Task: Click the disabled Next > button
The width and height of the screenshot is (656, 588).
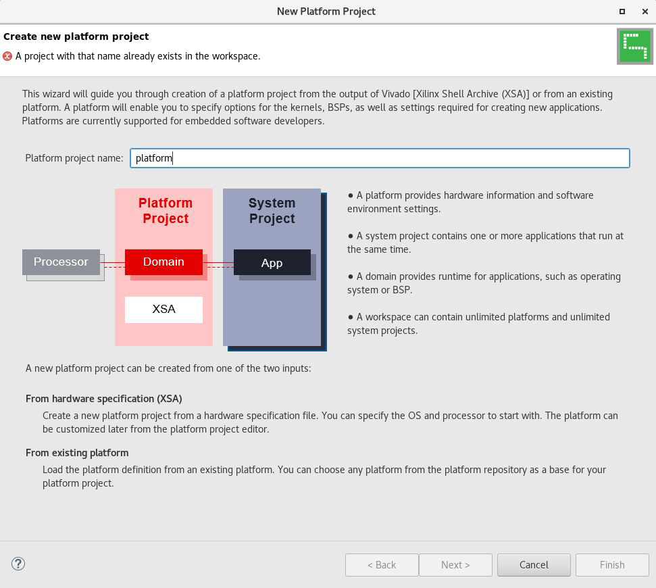Action: [x=455, y=565]
